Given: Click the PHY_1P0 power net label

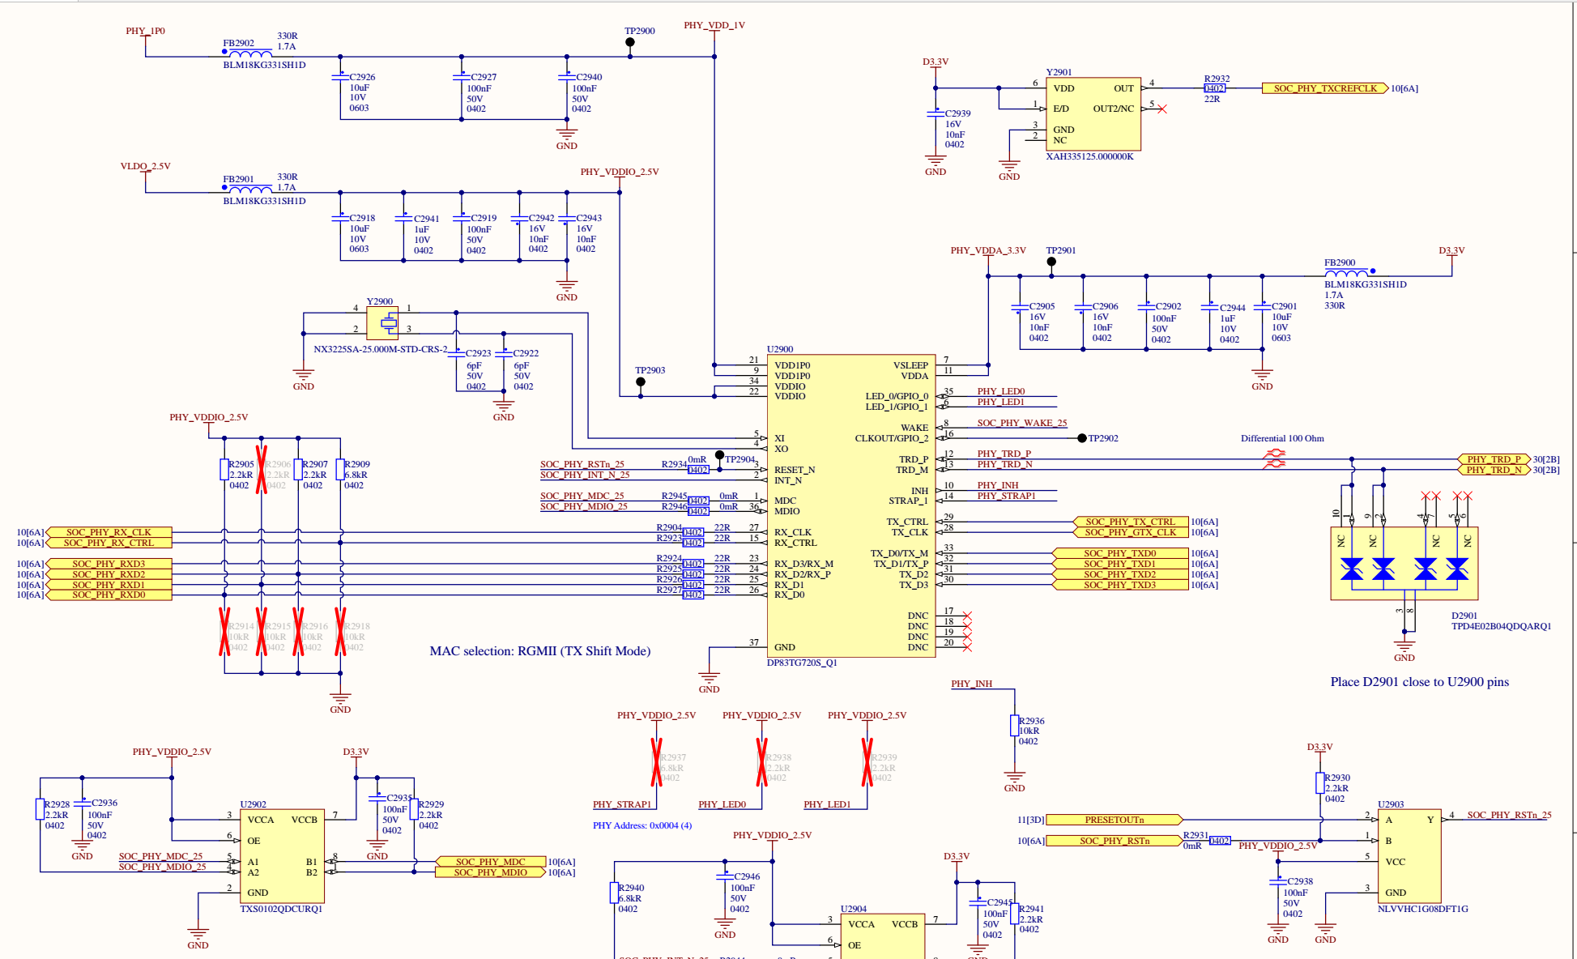Looking at the screenshot, I should 146,31.
